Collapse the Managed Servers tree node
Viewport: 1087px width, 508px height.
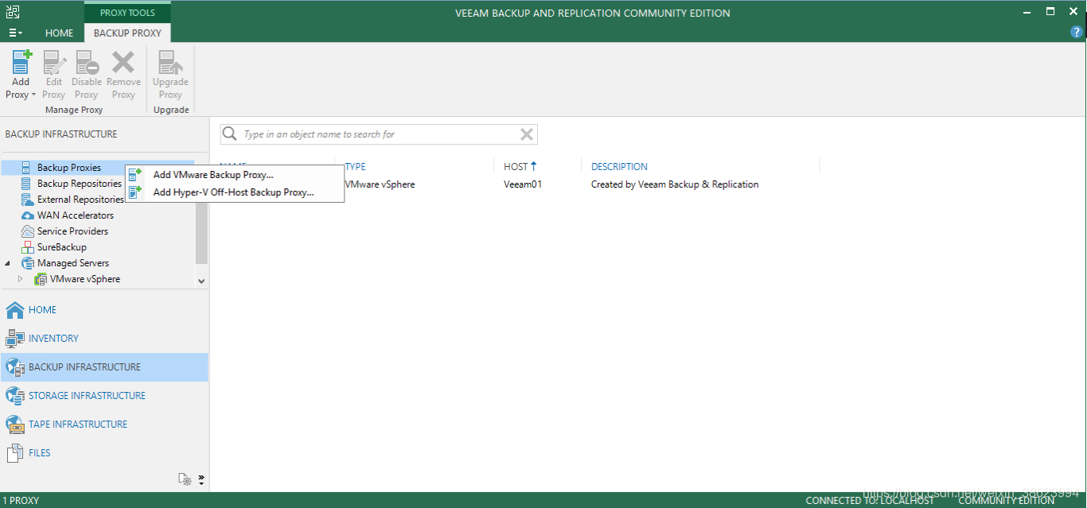click(x=8, y=263)
